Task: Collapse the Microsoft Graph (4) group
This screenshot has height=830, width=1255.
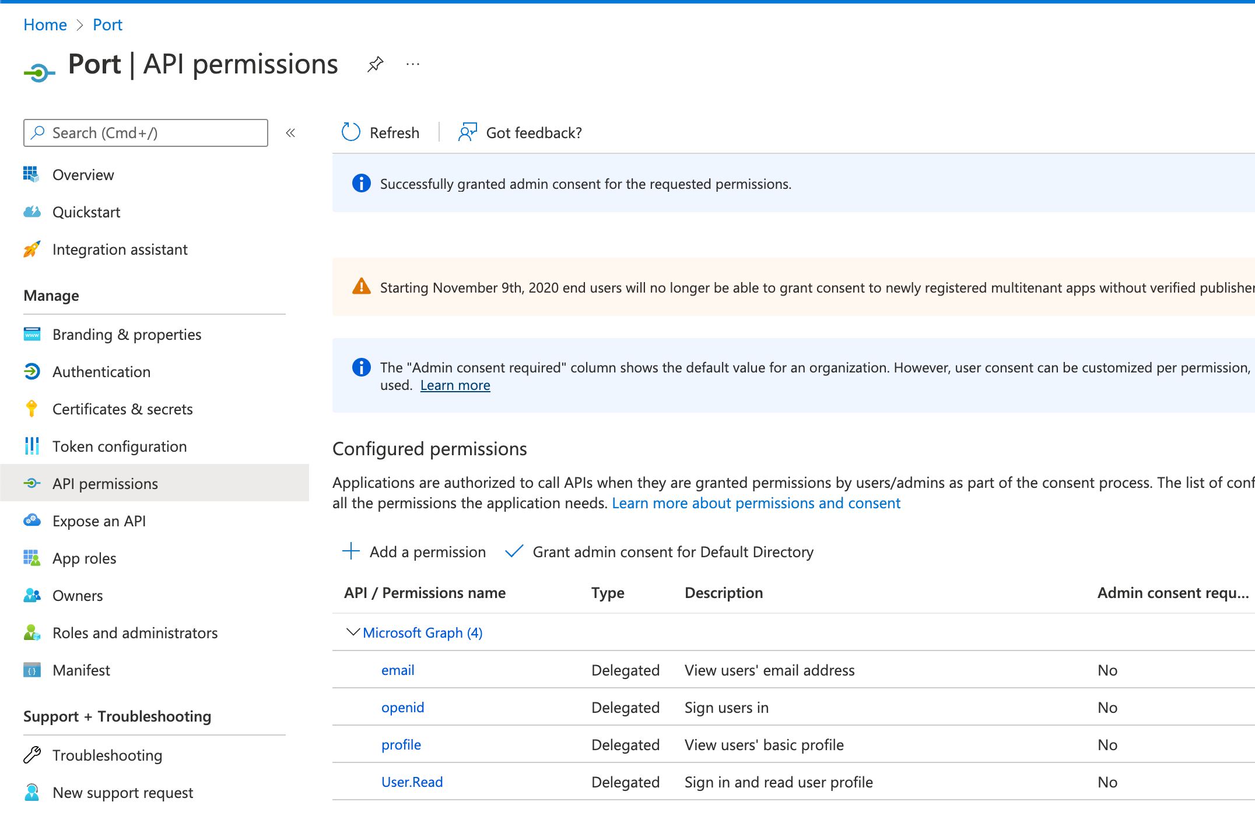Action: pos(352,632)
